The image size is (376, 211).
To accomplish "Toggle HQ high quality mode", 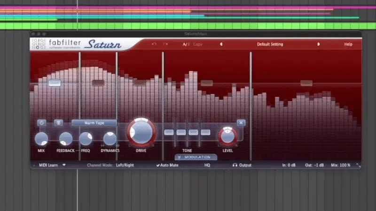I will pos(207,165).
